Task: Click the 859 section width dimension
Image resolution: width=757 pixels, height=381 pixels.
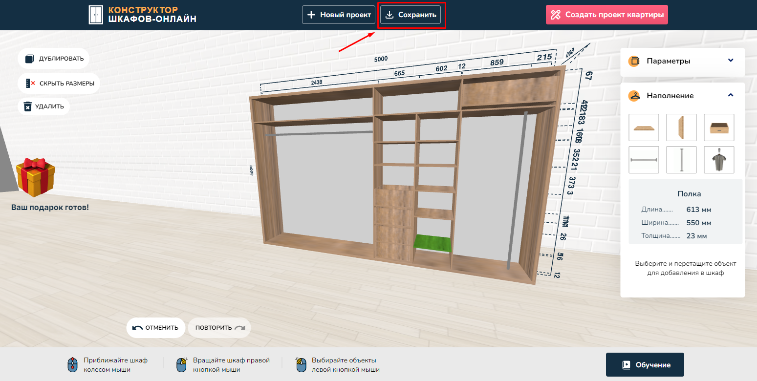Action: 497,63
